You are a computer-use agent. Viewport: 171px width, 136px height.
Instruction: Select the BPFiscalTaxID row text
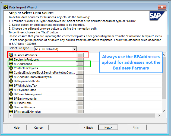[23, 103]
